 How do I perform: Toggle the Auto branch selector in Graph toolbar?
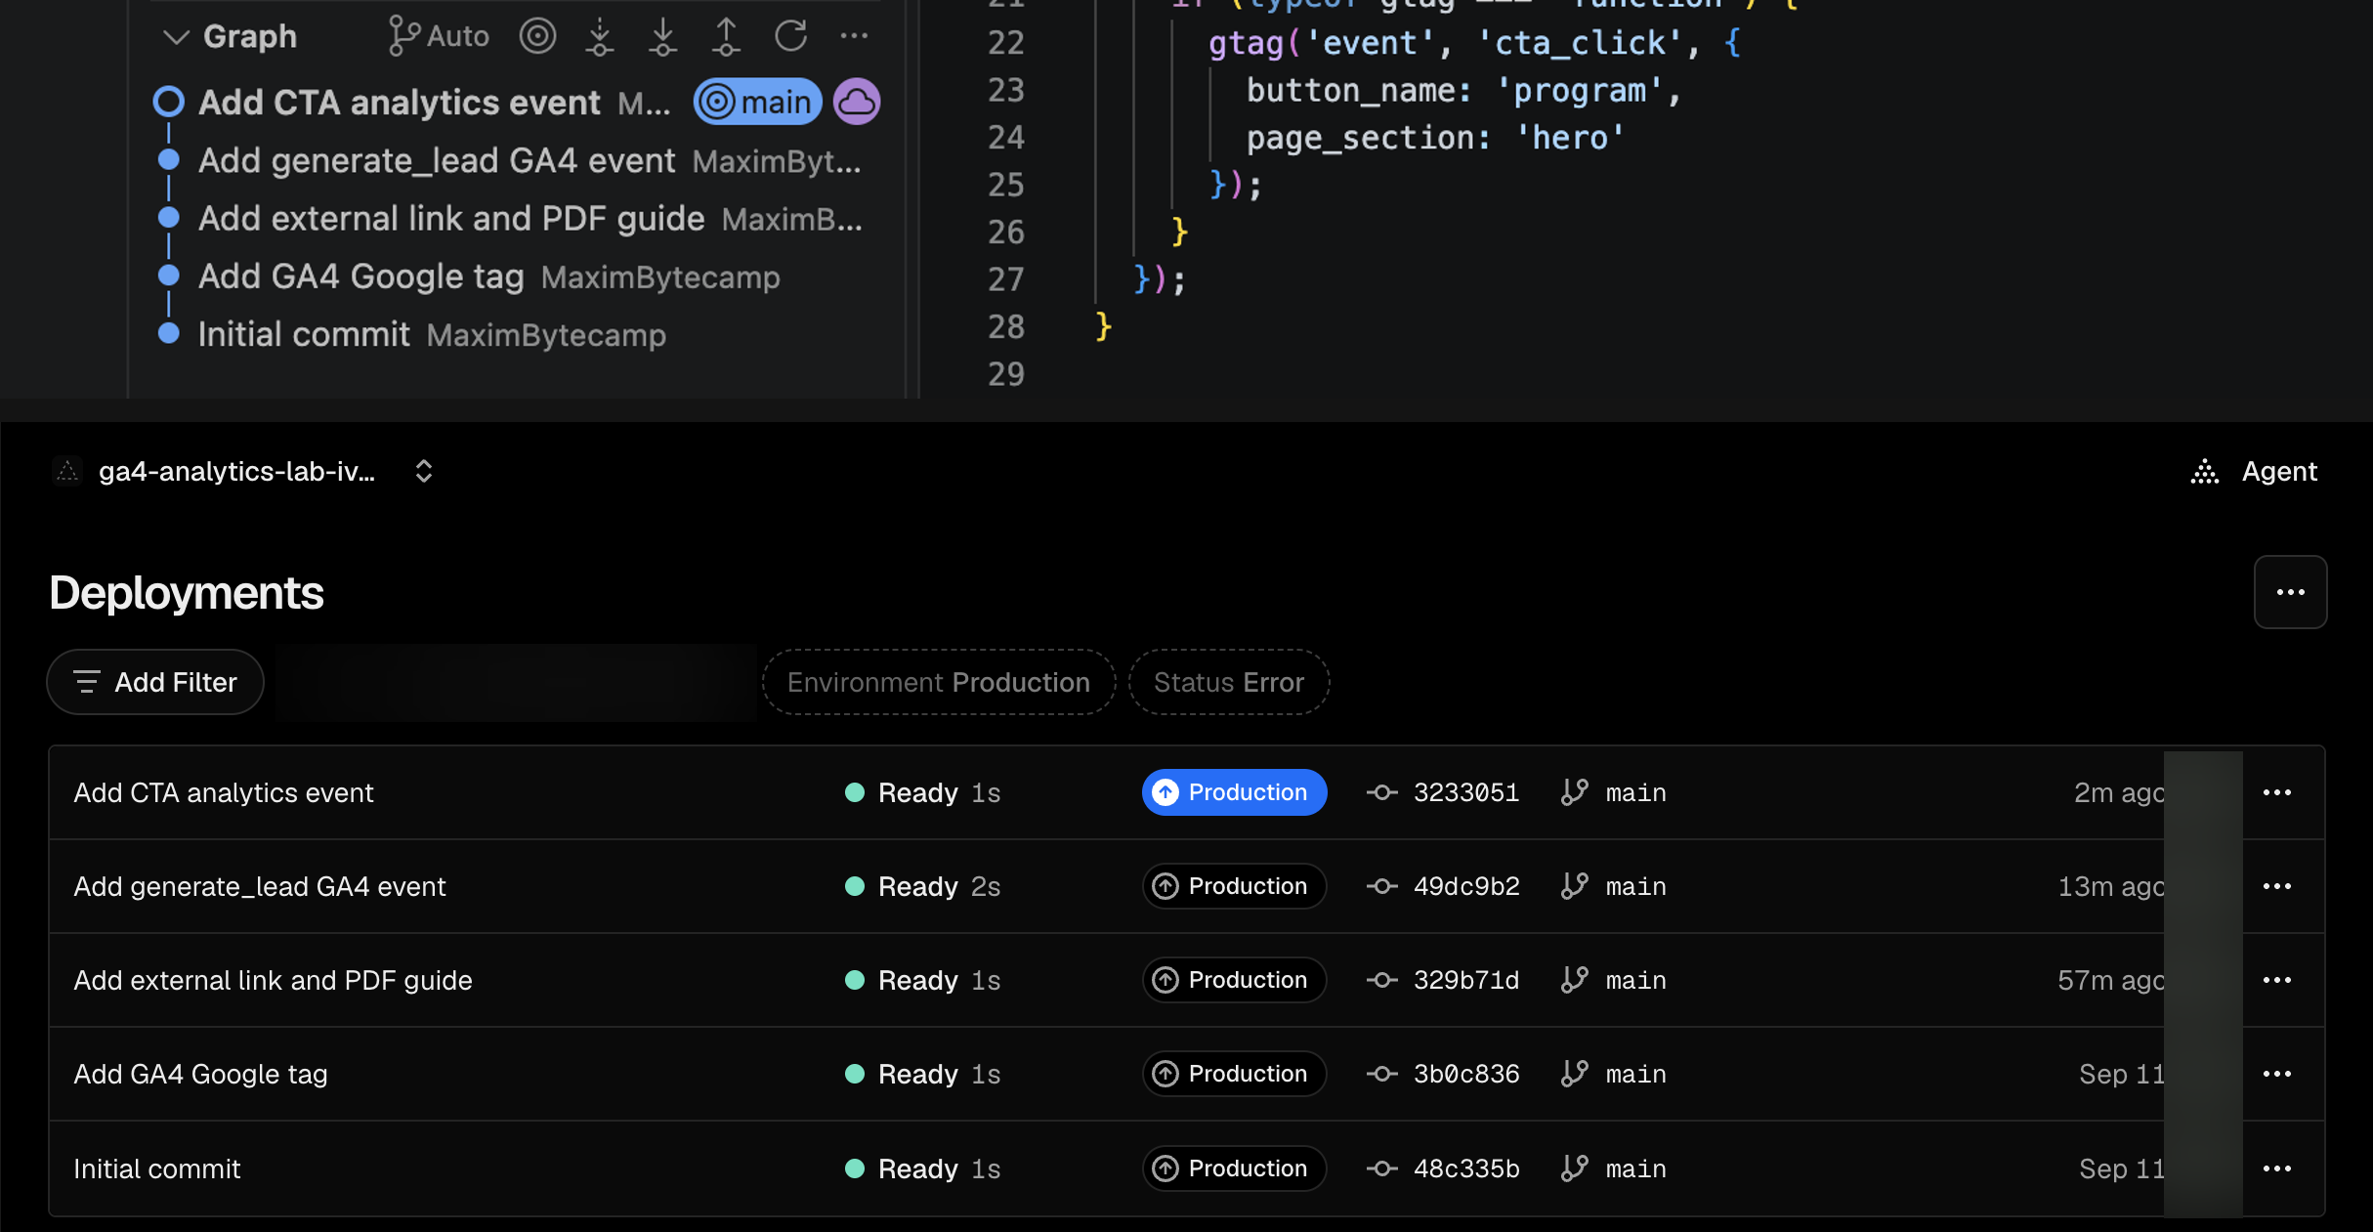pos(439,36)
